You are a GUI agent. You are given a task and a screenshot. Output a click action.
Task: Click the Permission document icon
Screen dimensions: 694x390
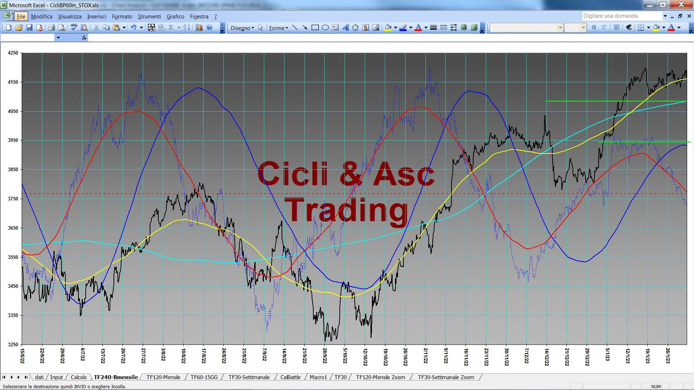point(39,27)
